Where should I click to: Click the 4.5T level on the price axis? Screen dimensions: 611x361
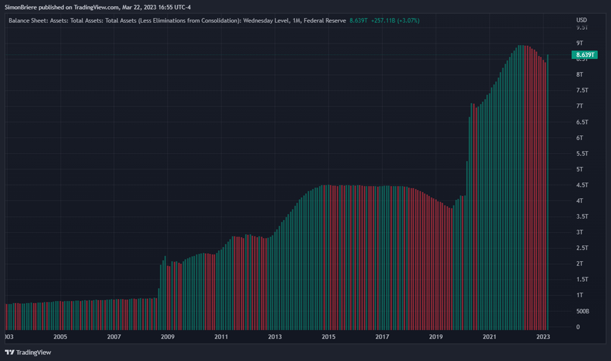pyautogui.click(x=581, y=185)
